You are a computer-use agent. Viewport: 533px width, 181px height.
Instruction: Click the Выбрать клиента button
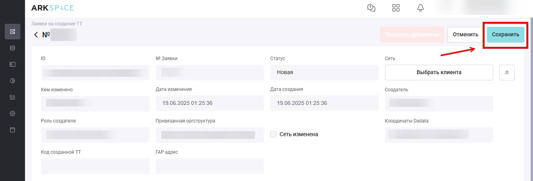[x=439, y=73]
